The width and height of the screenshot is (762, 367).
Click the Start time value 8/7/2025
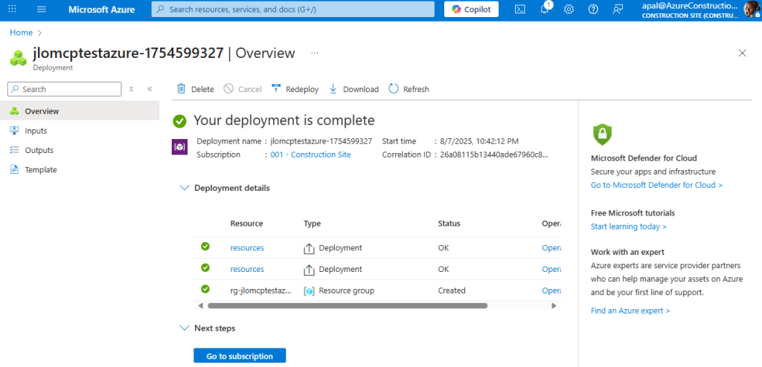point(479,141)
